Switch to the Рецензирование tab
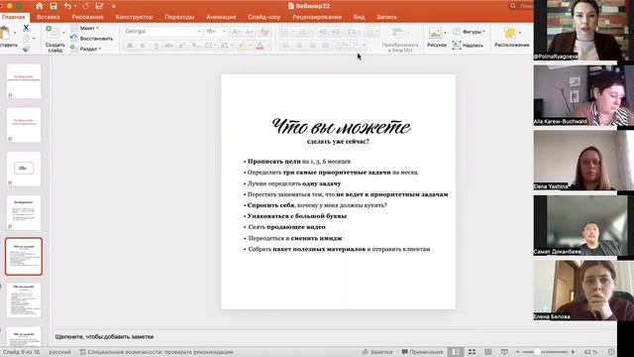The height and width of the screenshot is (357, 634). 317,17
